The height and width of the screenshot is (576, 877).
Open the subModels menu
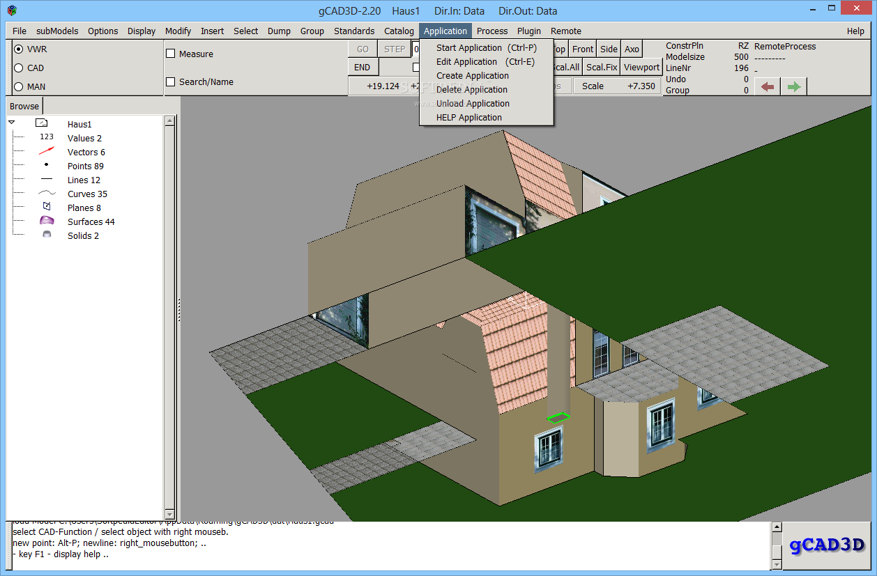pos(57,31)
